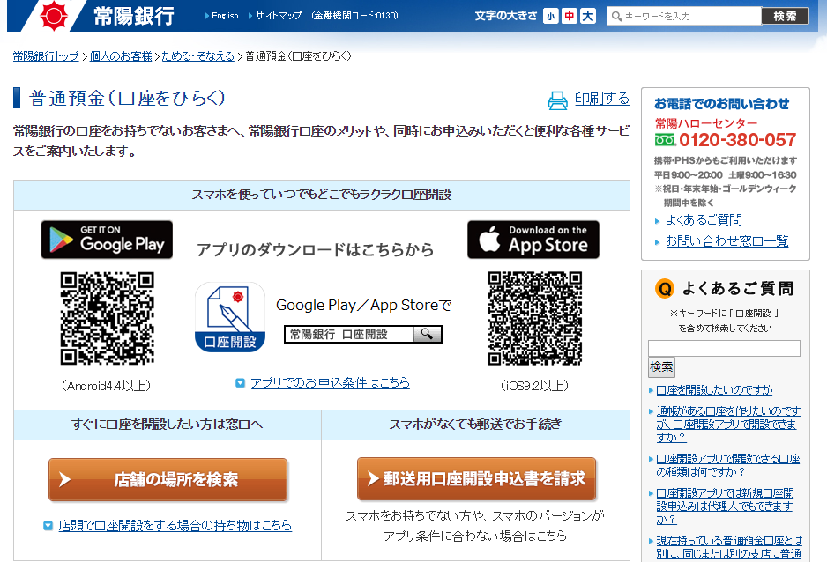Focus the header keyword search field
827x562 pixels.
684,17
